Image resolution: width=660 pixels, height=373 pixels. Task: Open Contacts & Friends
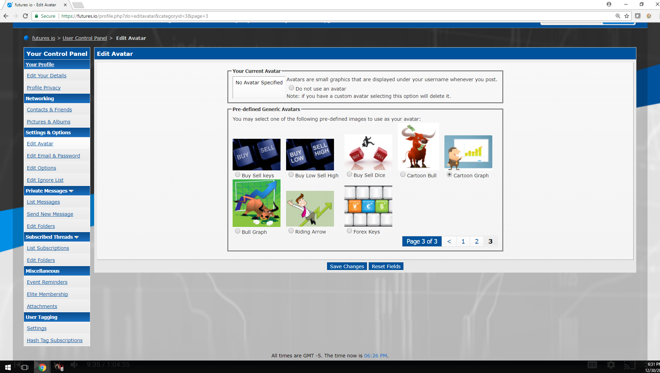[49, 110]
